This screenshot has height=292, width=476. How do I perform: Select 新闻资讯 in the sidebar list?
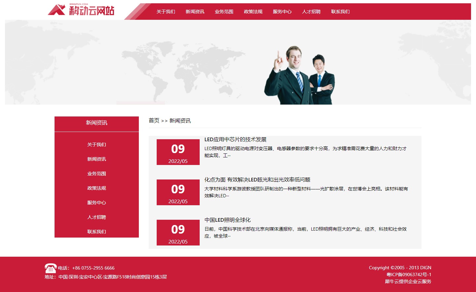tap(97, 159)
